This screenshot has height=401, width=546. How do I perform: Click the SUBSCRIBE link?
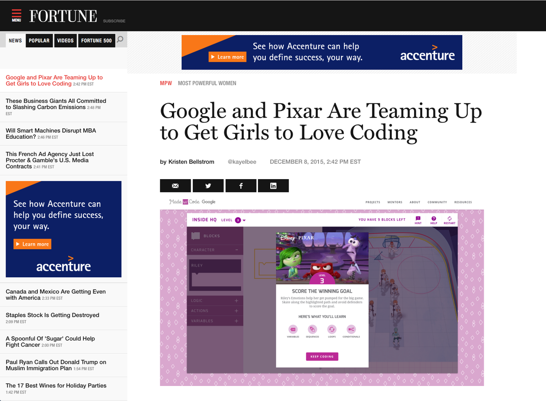(x=114, y=21)
